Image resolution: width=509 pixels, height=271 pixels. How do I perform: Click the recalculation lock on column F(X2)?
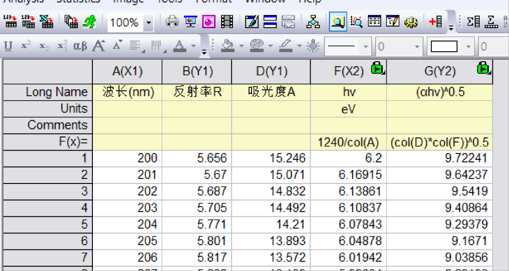click(x=378, y=68)
